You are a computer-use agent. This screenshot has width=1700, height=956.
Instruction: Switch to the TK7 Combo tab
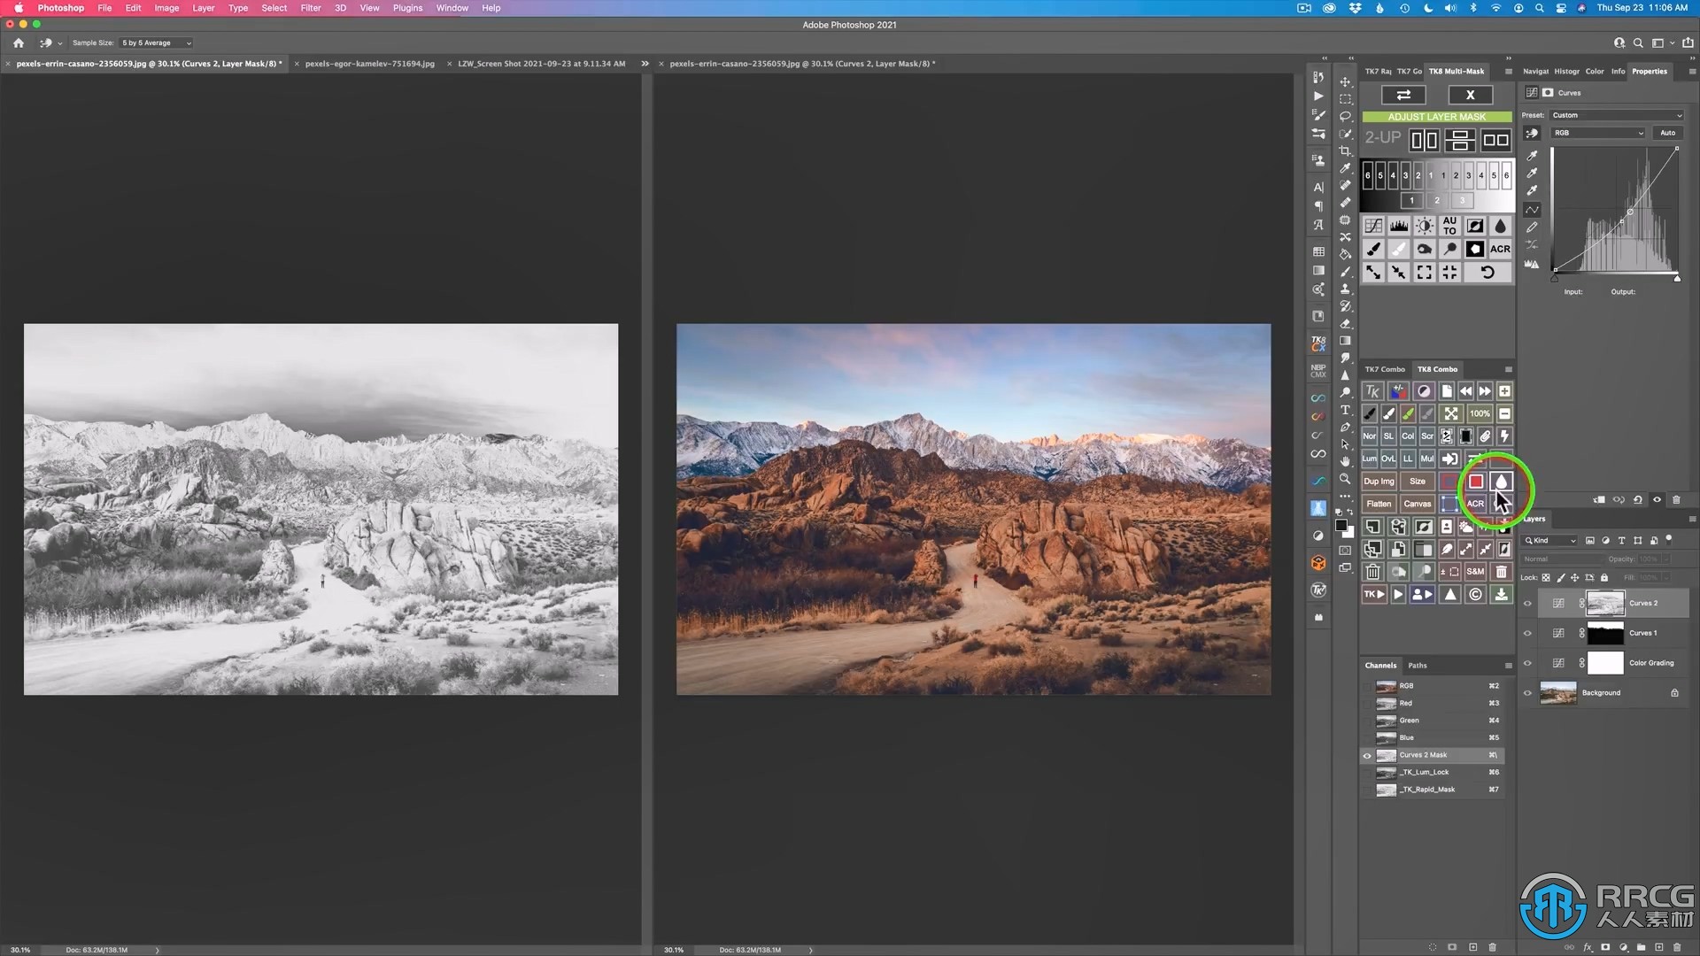click(1385, 369)
